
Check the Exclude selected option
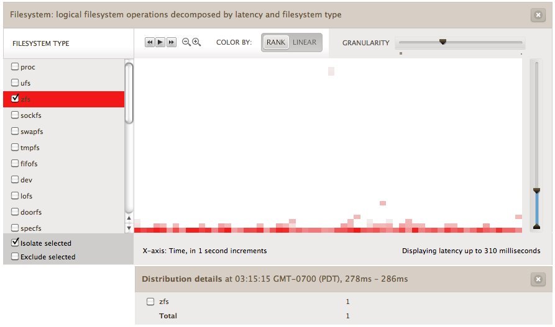15,256
